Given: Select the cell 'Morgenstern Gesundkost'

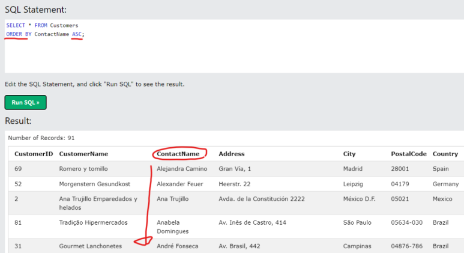Looking at the screenshot, I should click(x=95, y=184).
